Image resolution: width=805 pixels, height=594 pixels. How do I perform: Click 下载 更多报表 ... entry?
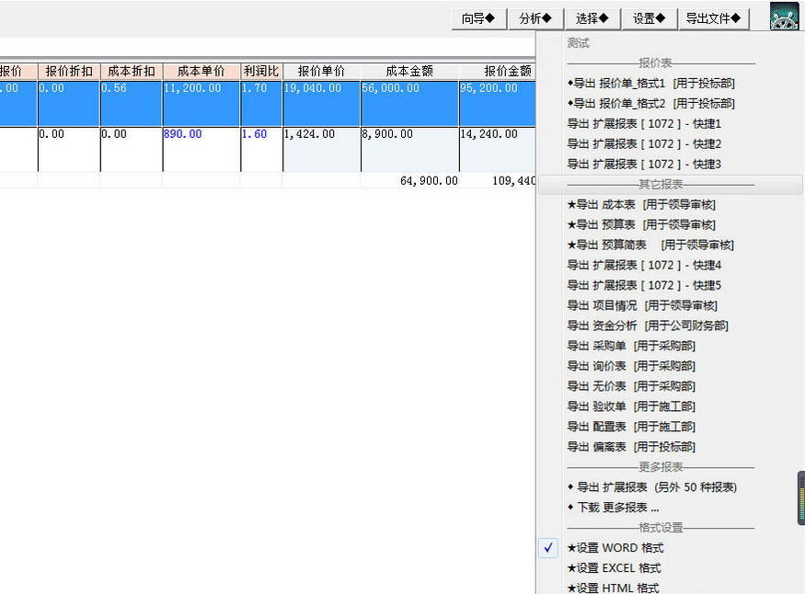tap(613, 508)
